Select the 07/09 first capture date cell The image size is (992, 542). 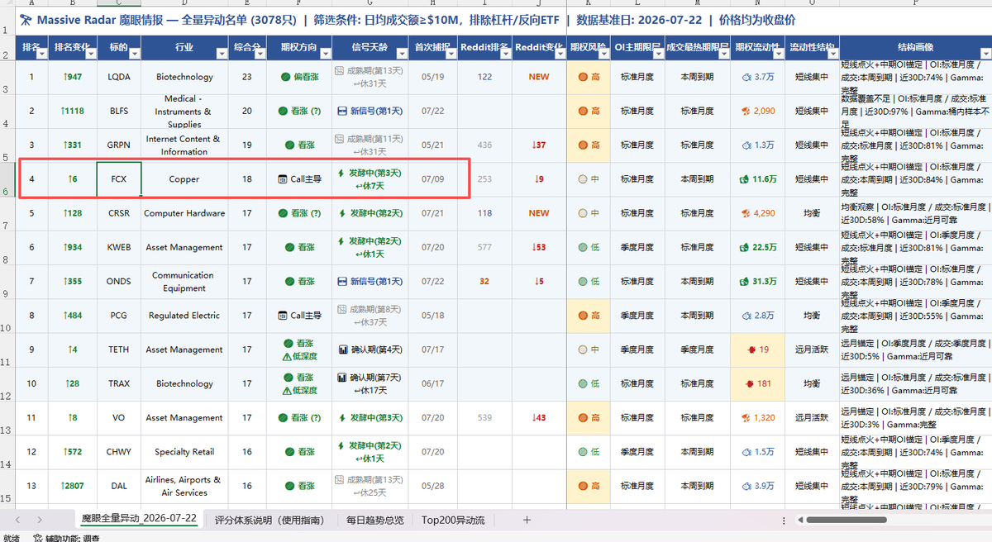click(x=432, y=179)
